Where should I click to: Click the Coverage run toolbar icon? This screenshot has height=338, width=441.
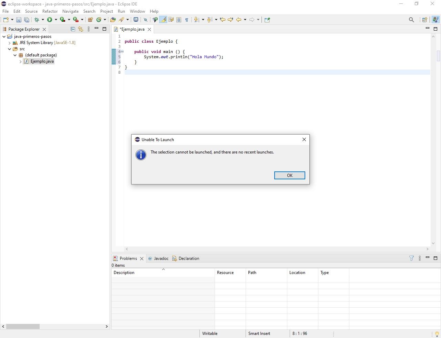coord(62,20)
